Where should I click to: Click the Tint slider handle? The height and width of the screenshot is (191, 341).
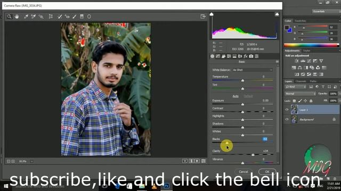[x=243, y=89]
